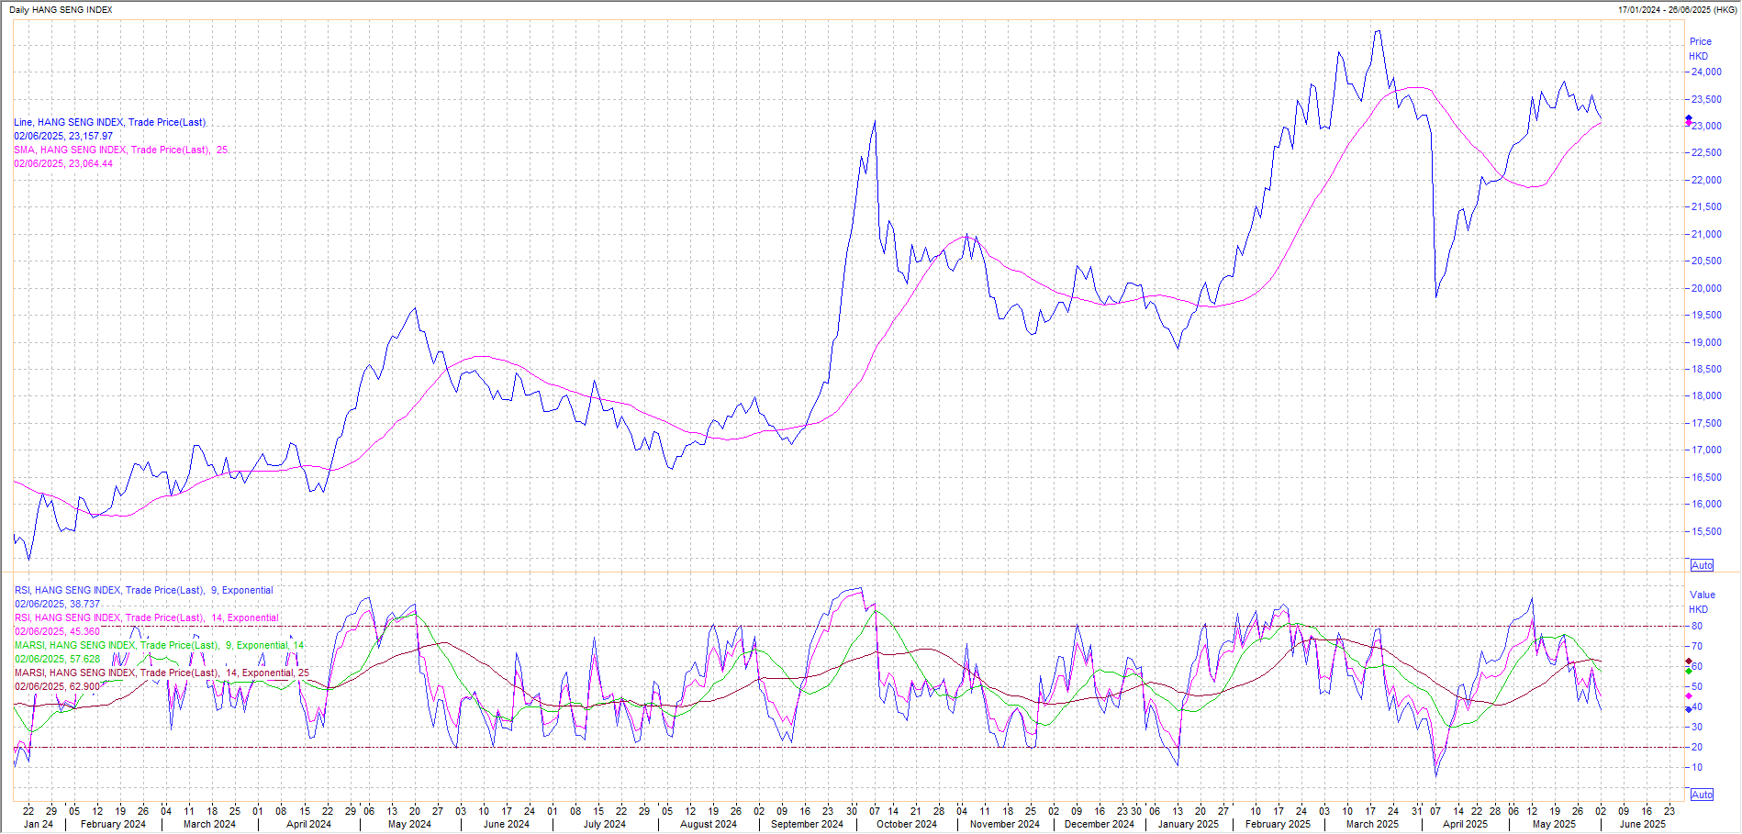Click the RSI value '38.737'
Viewport: 1742px width, 834px height.
(84, 605)
